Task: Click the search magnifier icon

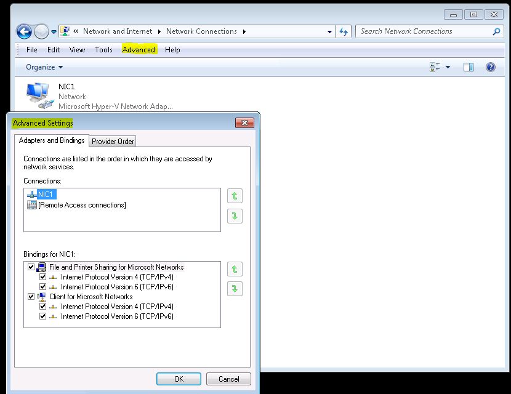Action: point(496,31)
